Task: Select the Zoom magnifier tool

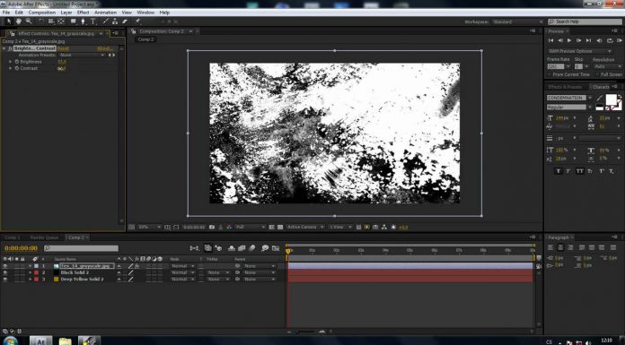Action: (x=29, y=22)
